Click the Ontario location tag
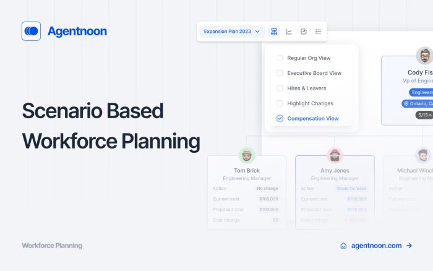This screenshot has width=433, height=271. pos(418,103)
